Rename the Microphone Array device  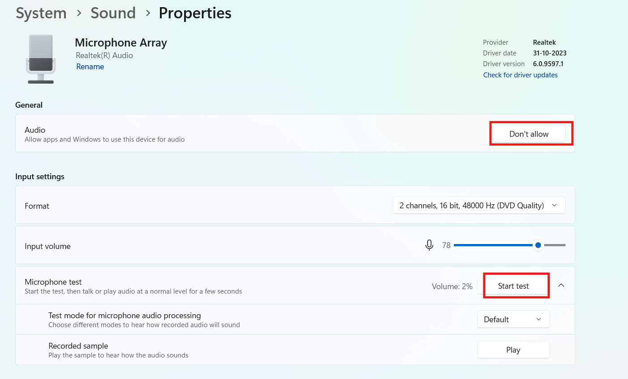coord(90,66)
